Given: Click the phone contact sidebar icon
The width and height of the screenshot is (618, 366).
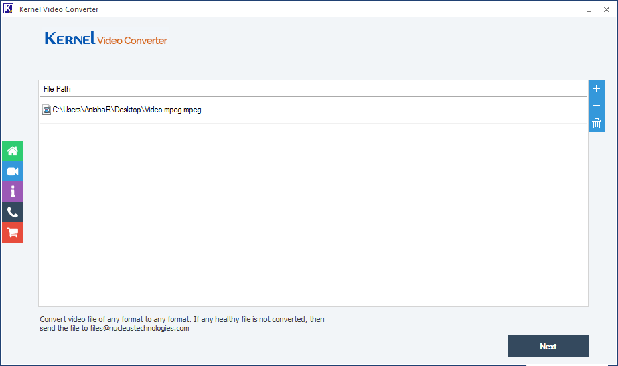Looking at the screenshot, I should pyautogui.click(x=13, y=212).
